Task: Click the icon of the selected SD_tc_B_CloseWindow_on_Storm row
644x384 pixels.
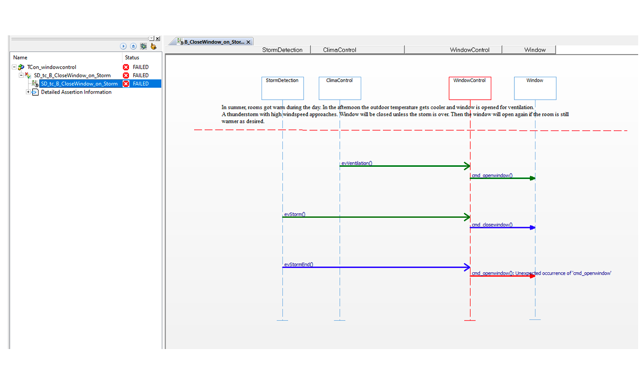Action: point(35,84)
